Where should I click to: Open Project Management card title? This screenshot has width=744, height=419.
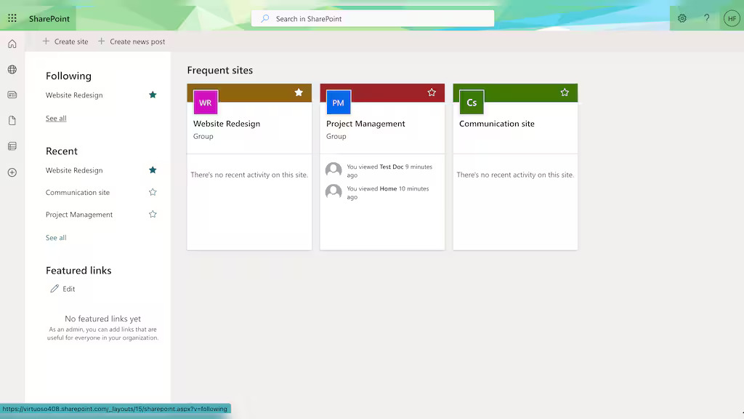click(365, 124)
